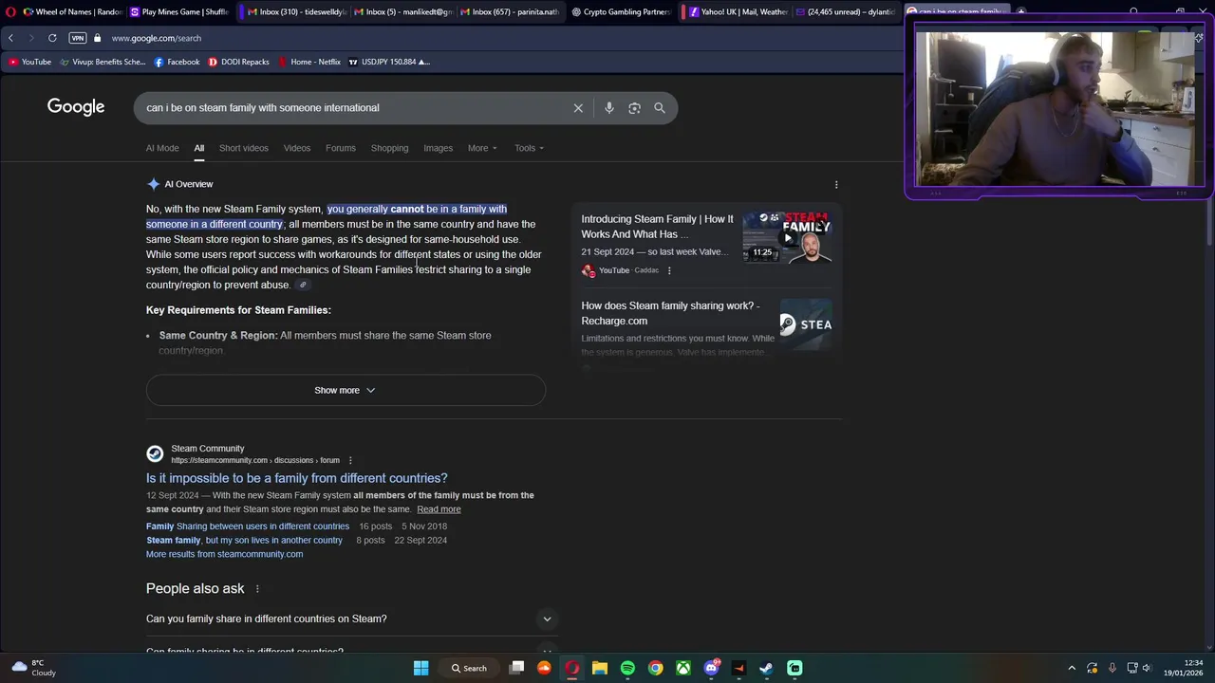This screenshot has width=1215, height=683.
Task: Switch to the Crypto Gambling Partners tab
Action: pos(621,12)
